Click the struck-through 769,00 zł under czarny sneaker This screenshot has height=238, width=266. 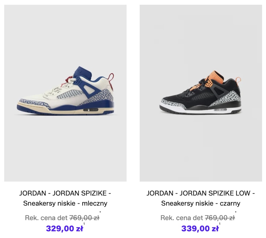(220, 218)
